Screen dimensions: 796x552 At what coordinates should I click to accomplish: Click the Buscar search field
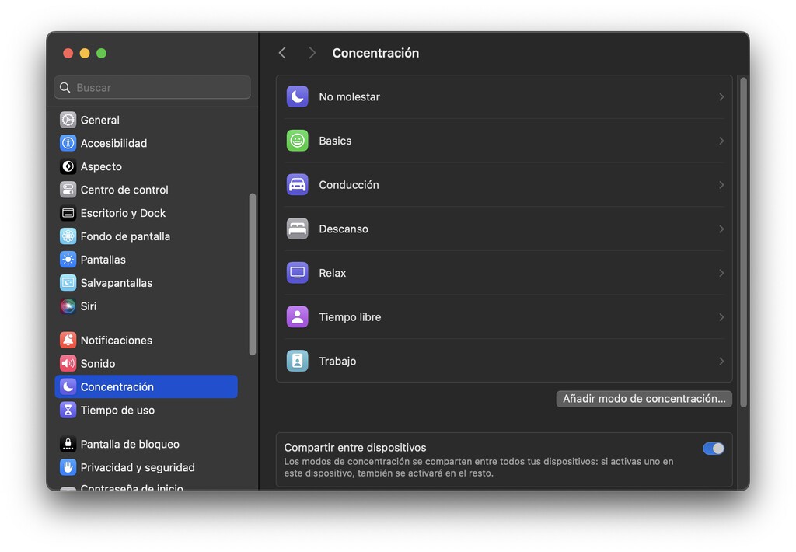pyautogui.click(x=152, y=87)
